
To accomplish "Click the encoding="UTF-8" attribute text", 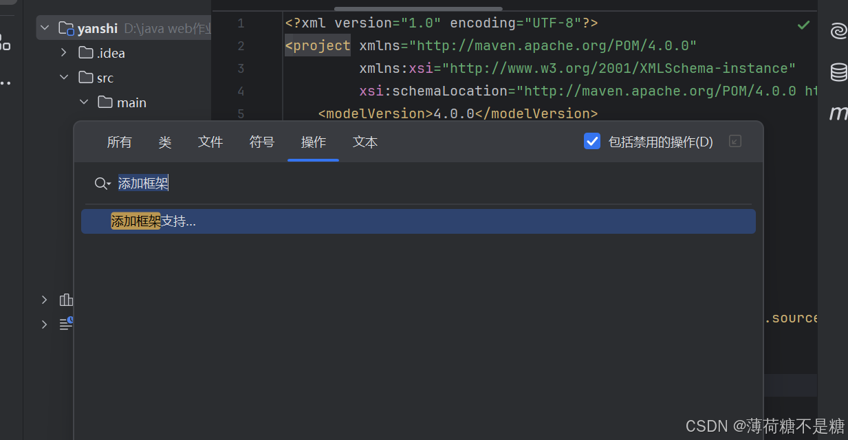I will pos(516,23).
